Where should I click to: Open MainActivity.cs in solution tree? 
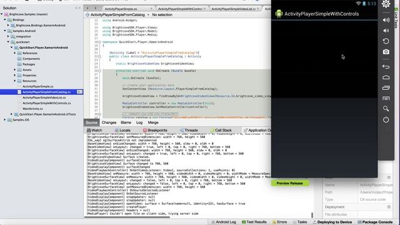(32, 109)
